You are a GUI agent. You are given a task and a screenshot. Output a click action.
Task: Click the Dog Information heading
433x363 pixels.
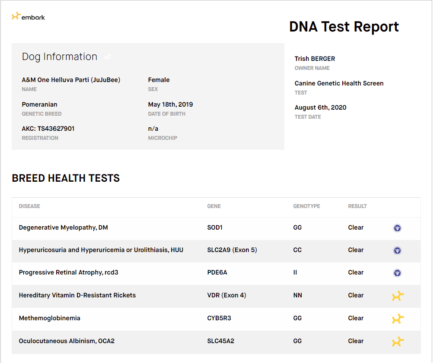(x=60, y=57)
